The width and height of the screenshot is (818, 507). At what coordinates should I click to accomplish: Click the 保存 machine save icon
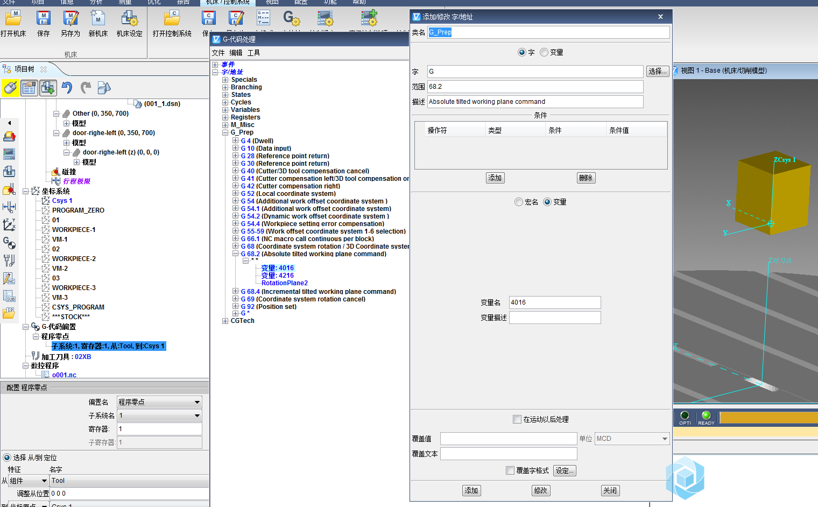coord(43,18)
